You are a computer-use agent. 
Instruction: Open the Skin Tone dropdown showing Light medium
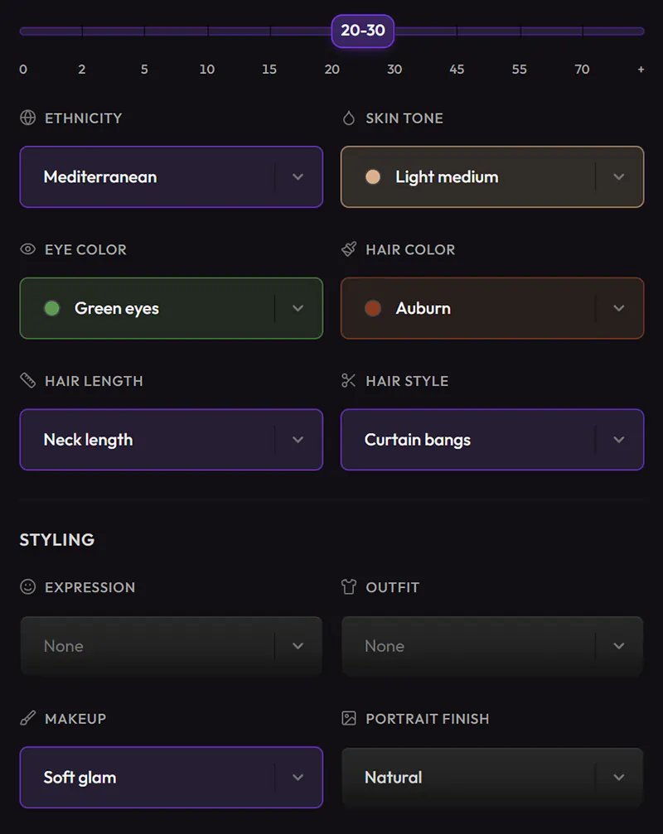[x=492, y=176]
